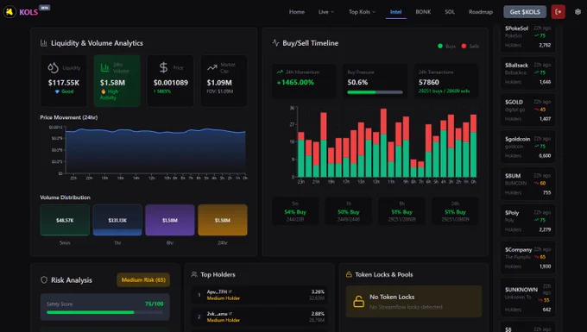Viewport: 587px width, 332px height.
Task: Open the $Company token card
Action: 527,257
